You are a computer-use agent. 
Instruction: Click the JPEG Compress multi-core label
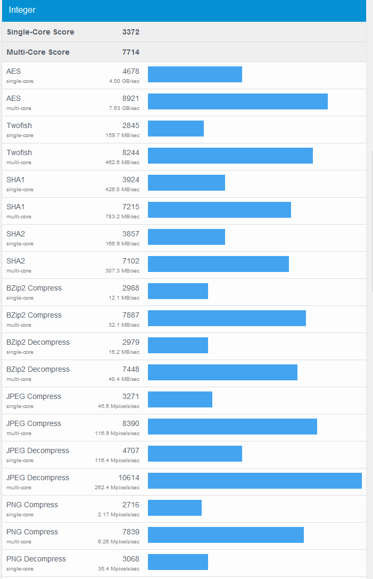(34, 423)
